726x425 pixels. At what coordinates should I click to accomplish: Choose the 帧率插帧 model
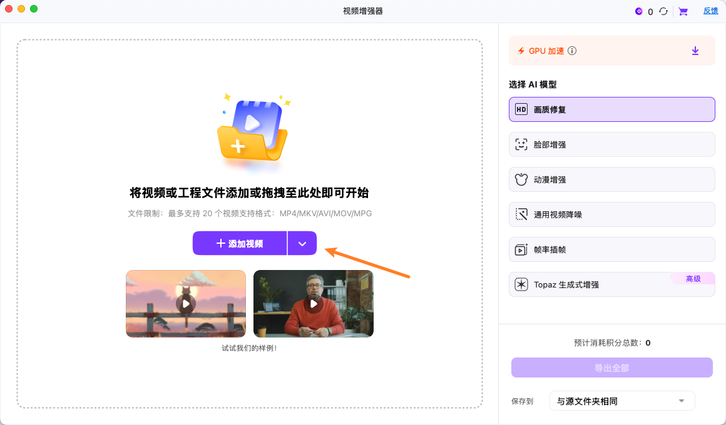coord(611,249)
